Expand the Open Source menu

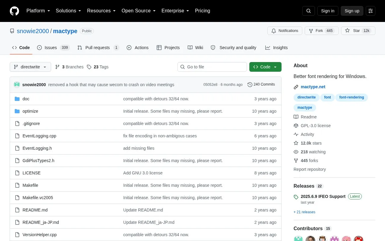(x=138, y=11)
